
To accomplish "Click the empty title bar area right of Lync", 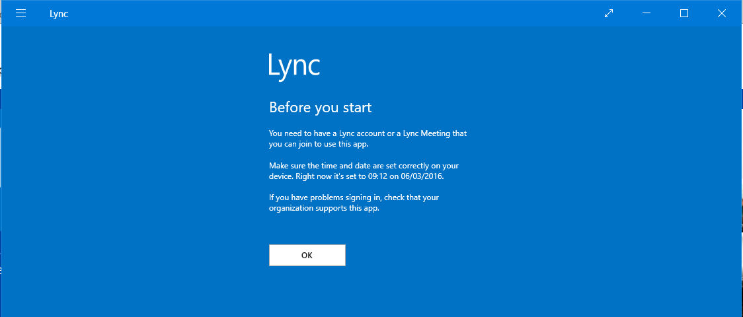I will click(331, 13).
